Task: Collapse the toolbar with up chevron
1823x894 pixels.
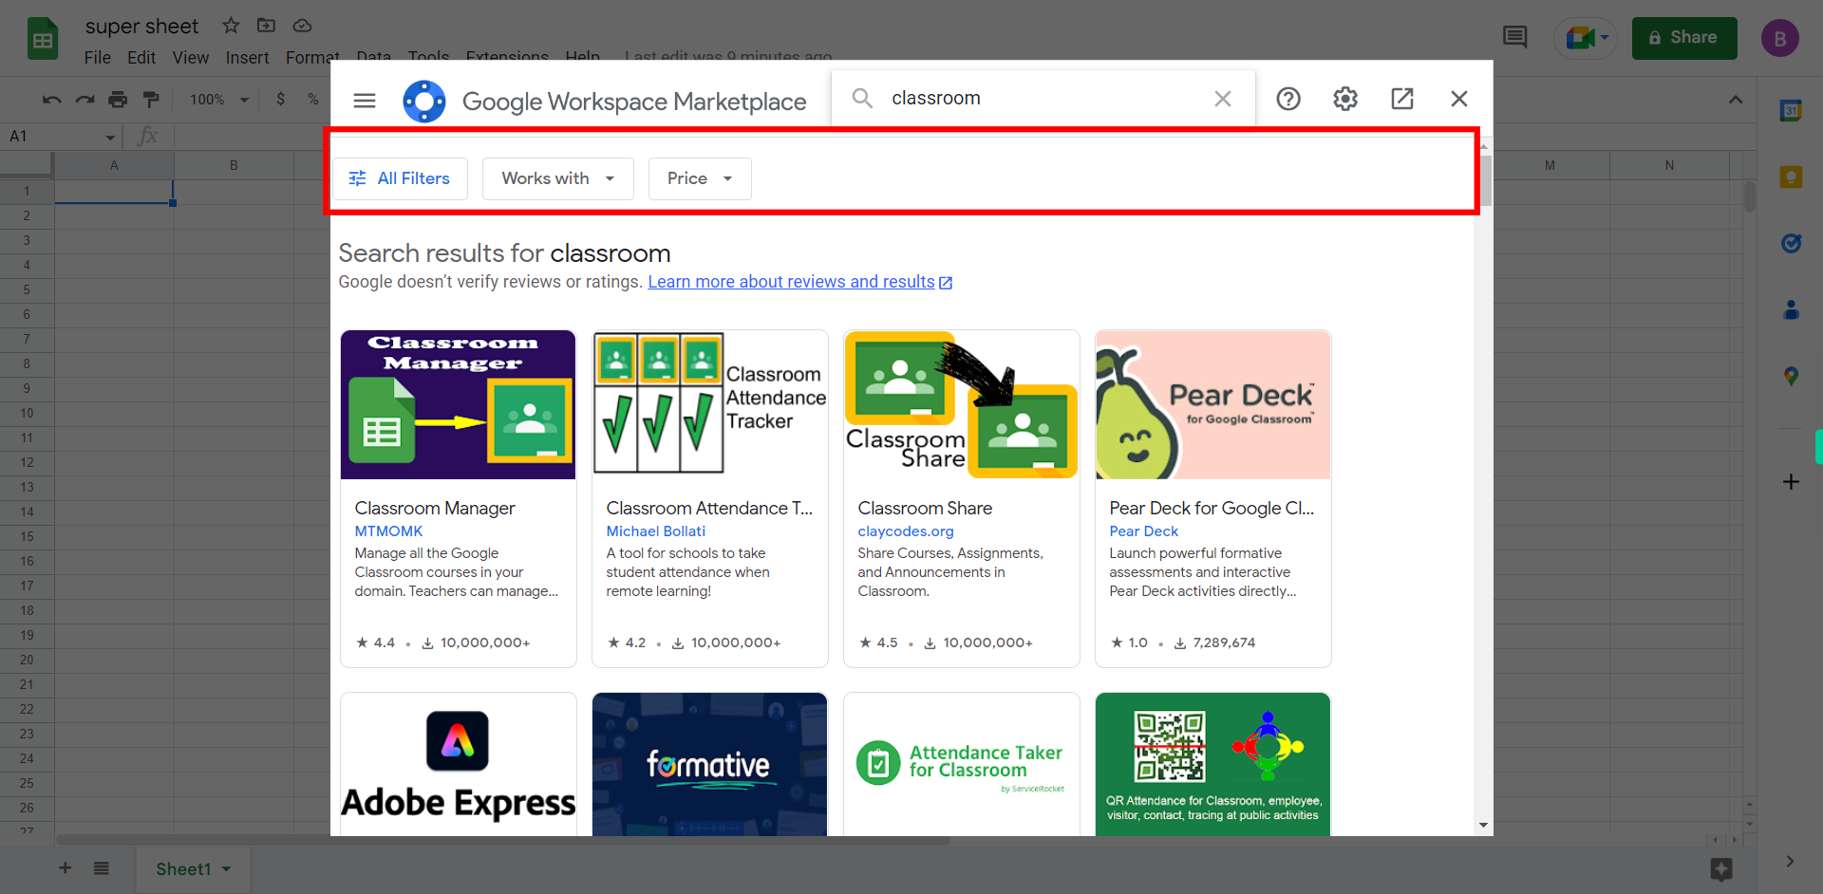Action: tap(1736, 100)
